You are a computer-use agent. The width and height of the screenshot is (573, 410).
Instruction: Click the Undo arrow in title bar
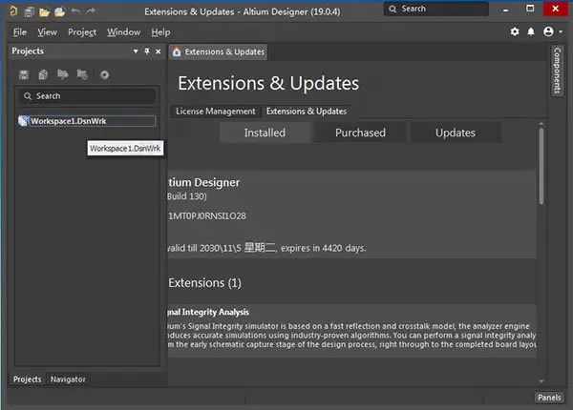pos(75,10)
